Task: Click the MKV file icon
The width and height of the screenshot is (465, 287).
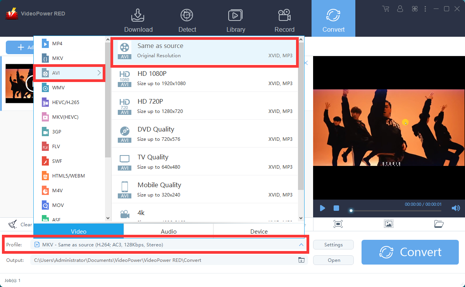Action: [45, 58]
